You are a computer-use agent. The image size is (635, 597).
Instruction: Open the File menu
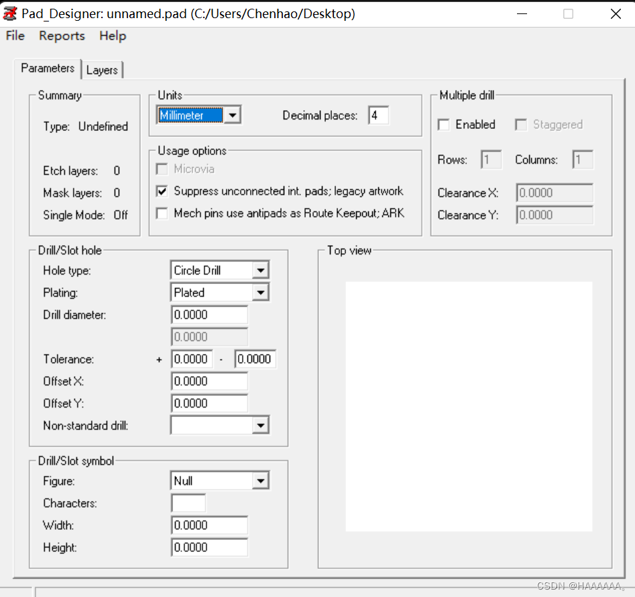click(x=15, y=36)
